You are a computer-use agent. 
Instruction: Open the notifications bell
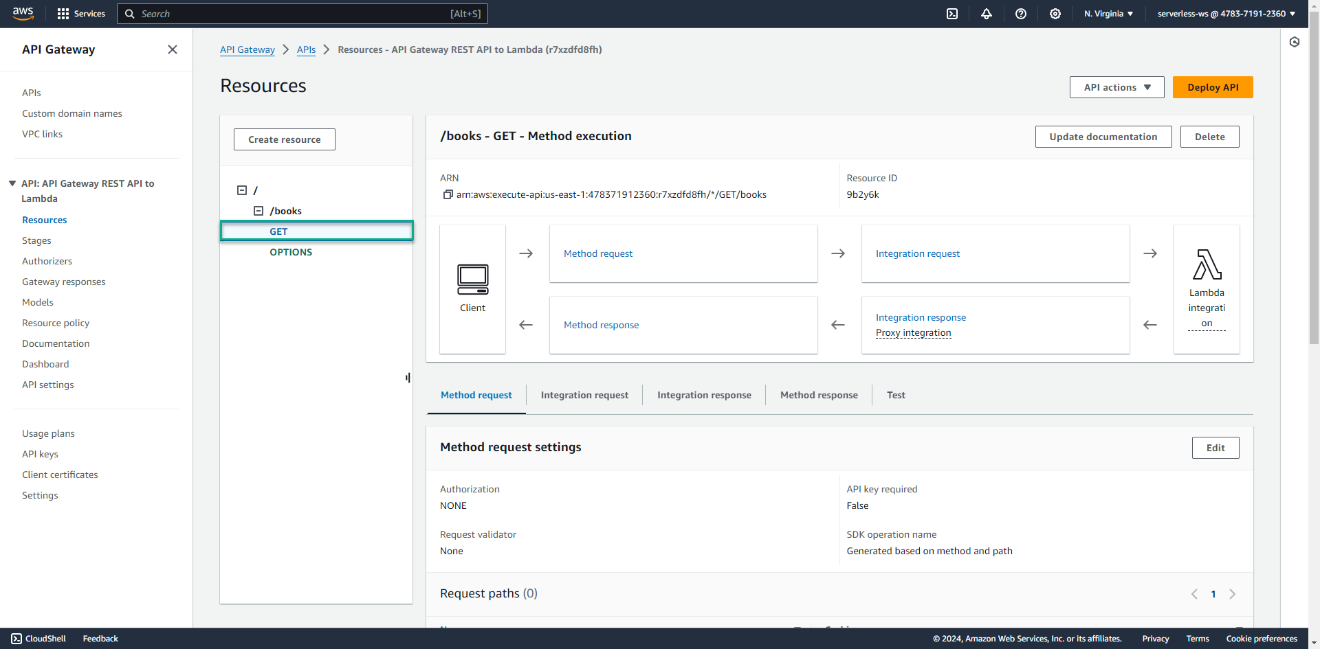[x=987, y=14]
